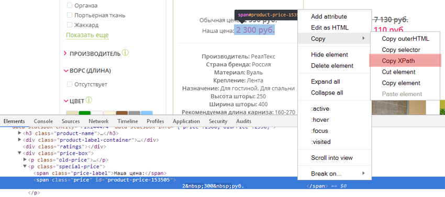Collapse the ВОРС (ДЛИНА) filter section
Viewport: 445px width, 197px height.
66,71
